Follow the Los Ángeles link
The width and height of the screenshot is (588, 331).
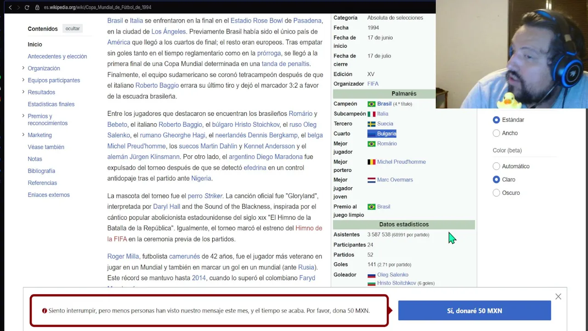[x=169, y=32]
